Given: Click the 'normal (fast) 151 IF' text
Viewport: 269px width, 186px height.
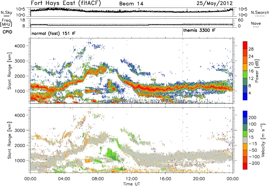Looking at the screenshot, I should pos(53,34).
